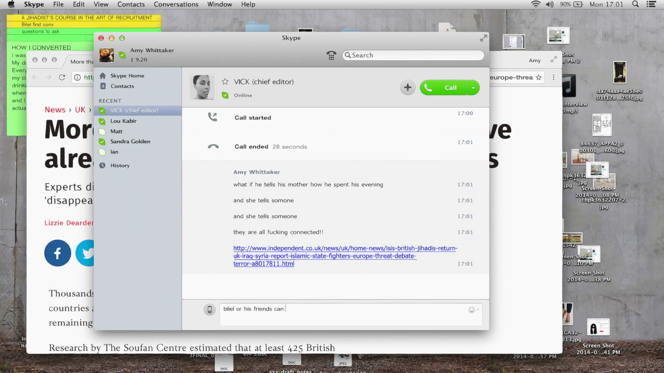Click Sandra Golden's status indicator
664x373 pixels.
102,142
